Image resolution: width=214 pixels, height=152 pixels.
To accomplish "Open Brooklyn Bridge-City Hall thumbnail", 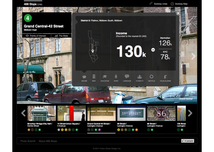I will (x=42, y=113).
